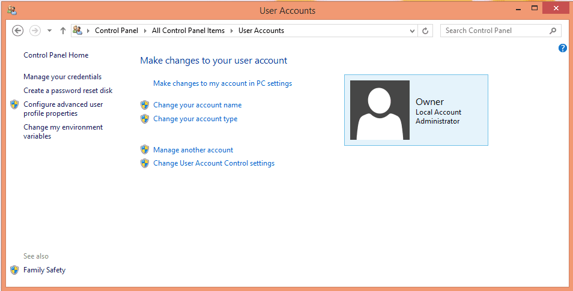Open Create a password reset disk
This screenshot has height=291, width=573.
click(x=68, y=91)
